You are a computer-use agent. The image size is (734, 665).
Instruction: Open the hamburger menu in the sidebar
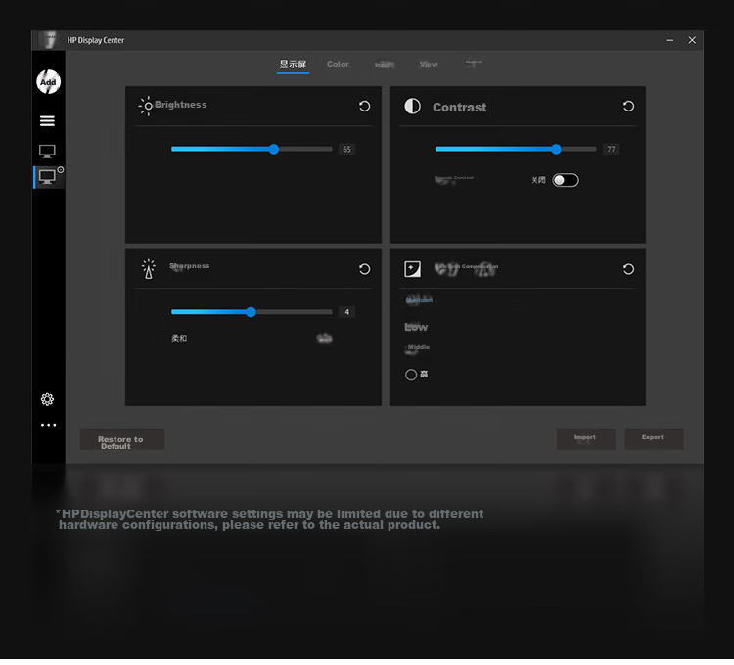pyautogui.click(x=47, y=121)
